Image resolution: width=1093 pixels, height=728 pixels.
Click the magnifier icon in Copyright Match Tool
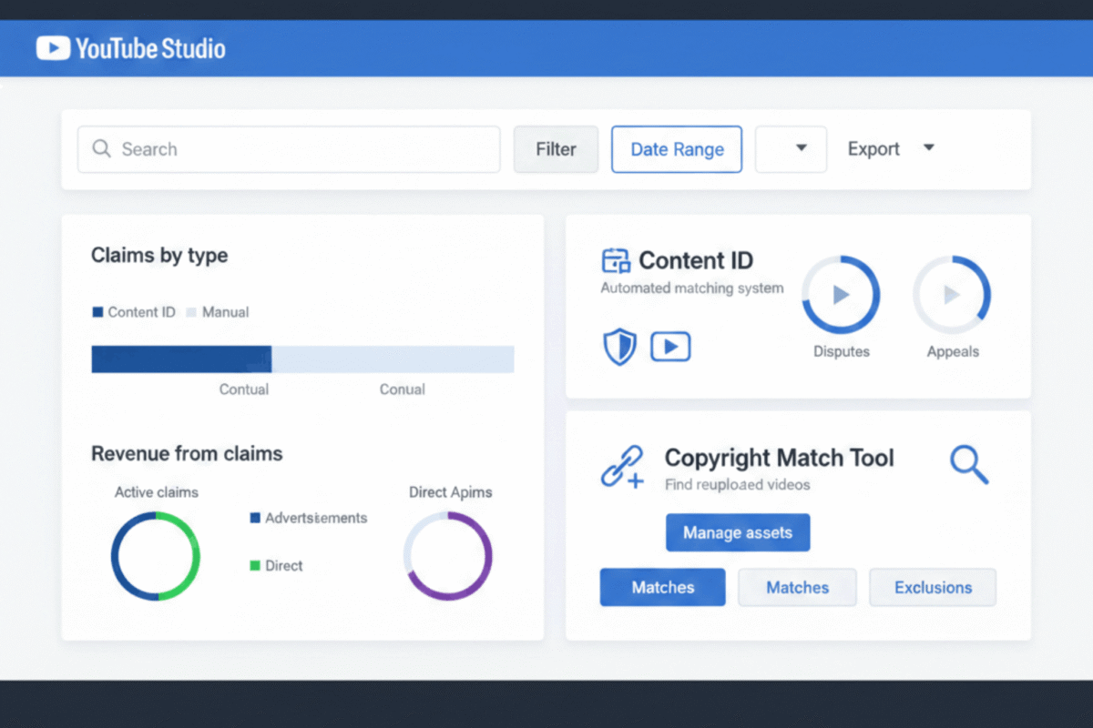[969, 464]
